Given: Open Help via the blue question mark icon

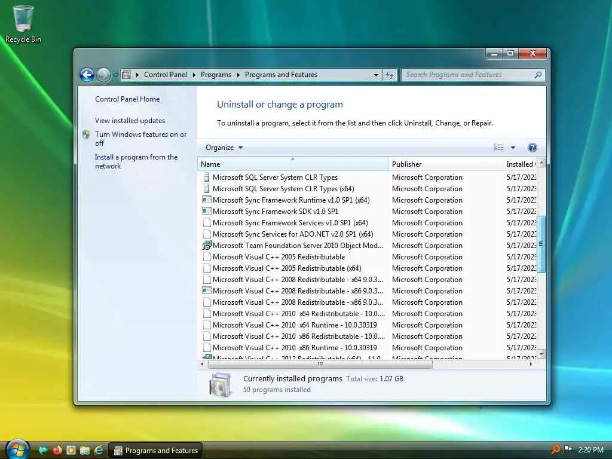Looking at the screenshot, I should tap(532, 148).
